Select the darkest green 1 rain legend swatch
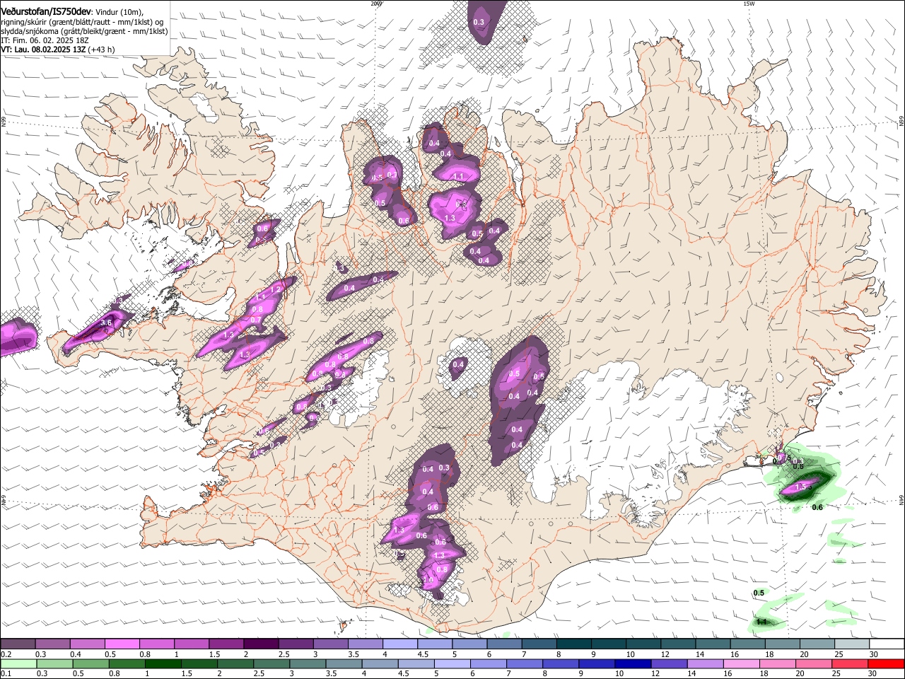 click(163, 663)
